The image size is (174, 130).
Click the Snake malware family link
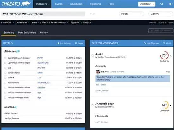click(40, 73)
